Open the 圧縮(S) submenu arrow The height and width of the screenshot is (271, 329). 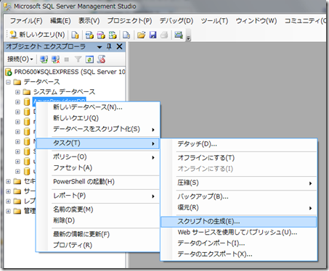tap(310, 183)
